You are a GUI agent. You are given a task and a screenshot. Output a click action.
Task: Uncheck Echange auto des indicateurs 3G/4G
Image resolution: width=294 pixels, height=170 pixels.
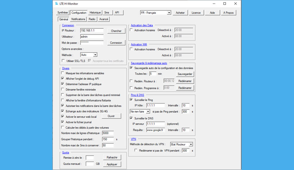click(63, 111)
